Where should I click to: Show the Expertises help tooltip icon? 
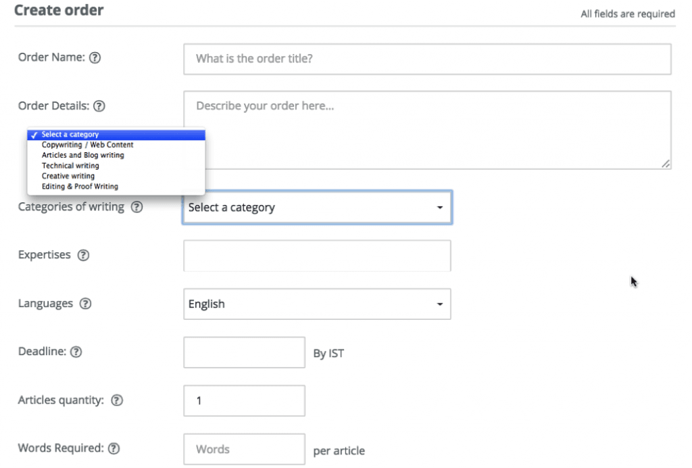[83, 255]
